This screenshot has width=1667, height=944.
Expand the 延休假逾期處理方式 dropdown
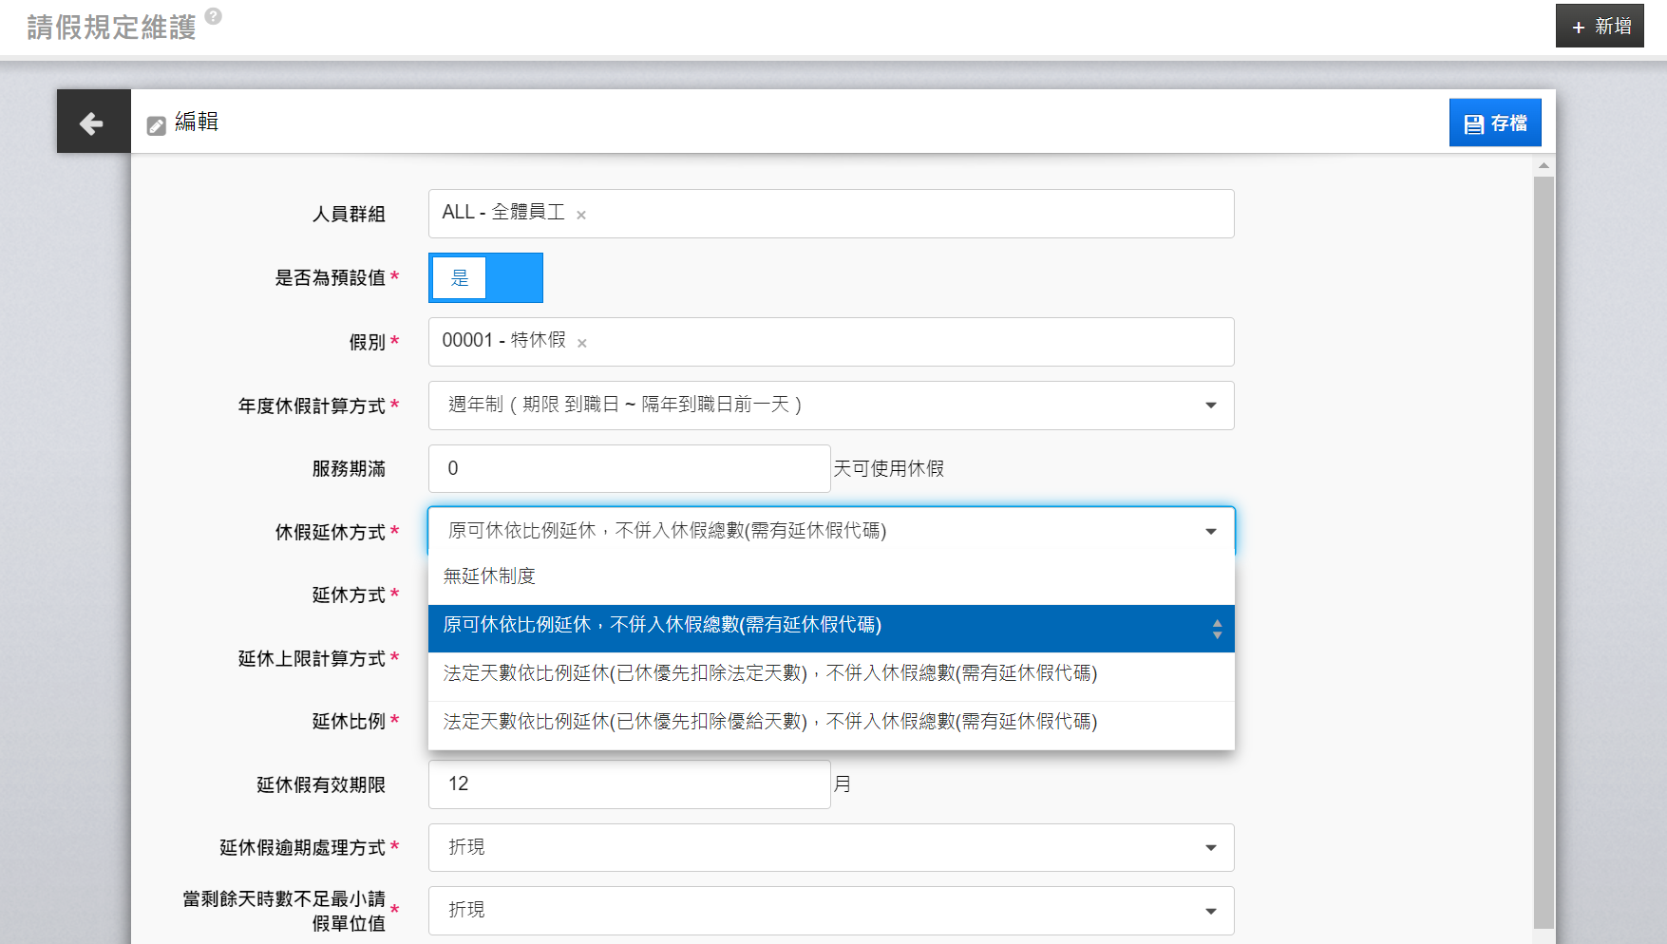pos(830,847)
